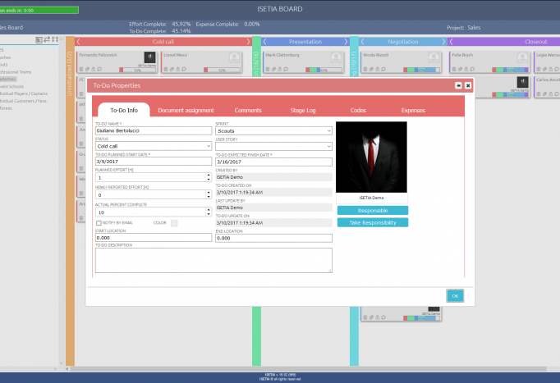Click OK to confirm To-Do properties

tap(455, 295)
